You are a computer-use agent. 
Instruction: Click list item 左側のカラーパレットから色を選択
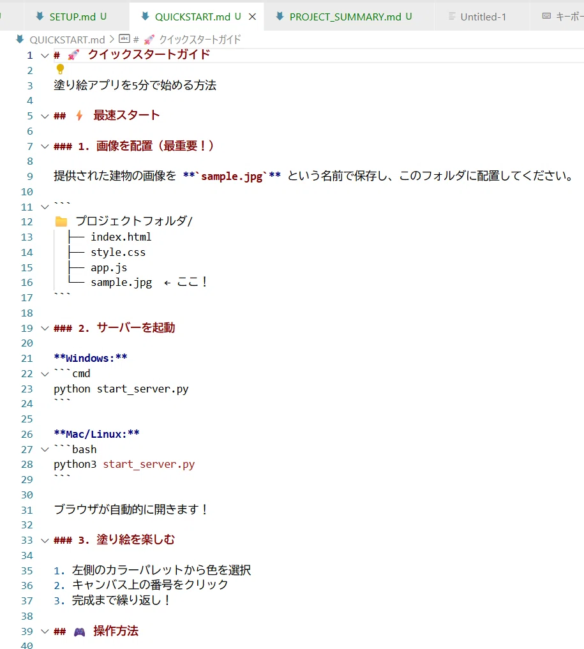pyautogui.click(x=161, y=571)
